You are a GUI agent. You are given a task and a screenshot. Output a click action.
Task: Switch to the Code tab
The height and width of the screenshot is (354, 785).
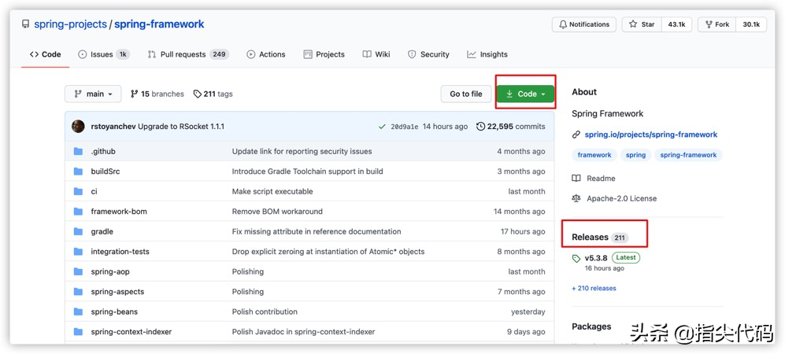(45, 54)
